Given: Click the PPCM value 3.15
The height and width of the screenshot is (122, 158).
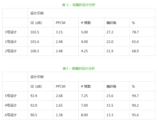Looking at the screenshot, I should 59,32.
